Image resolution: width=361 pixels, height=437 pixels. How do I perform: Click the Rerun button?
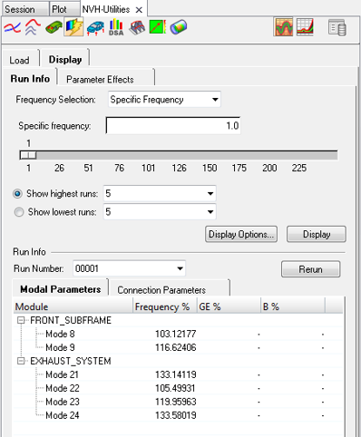coord(310,269)
